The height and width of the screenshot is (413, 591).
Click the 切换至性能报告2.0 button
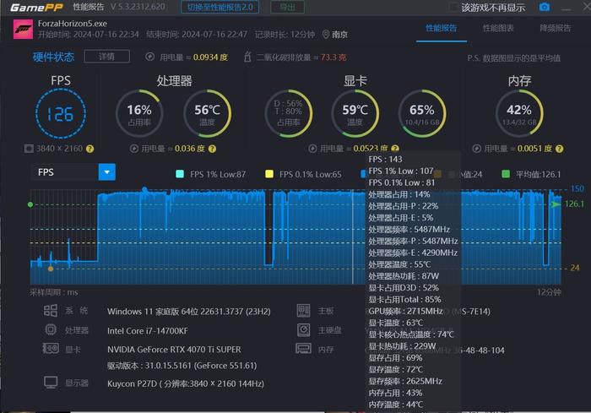click(x=220, y=8)
